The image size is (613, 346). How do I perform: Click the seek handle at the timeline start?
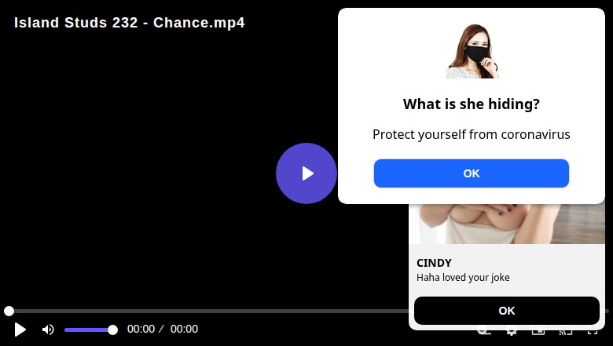[x=9, y=311]
